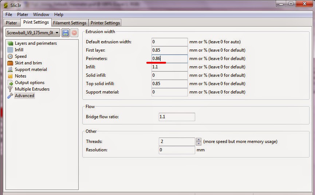315x195 pixels.
Task: Select Layers and perimeters settings page
Action: click(x=36, y=43)
